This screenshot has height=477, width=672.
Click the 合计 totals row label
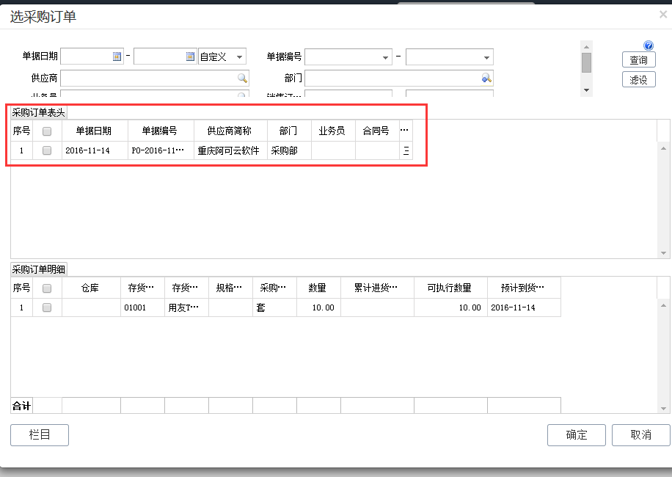click(21, 405)
